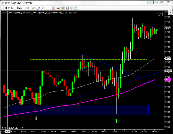The height and width of the screenshot is (134, 173).
Task: Click the 09:00 time axis label
Action: coord(74,131)
